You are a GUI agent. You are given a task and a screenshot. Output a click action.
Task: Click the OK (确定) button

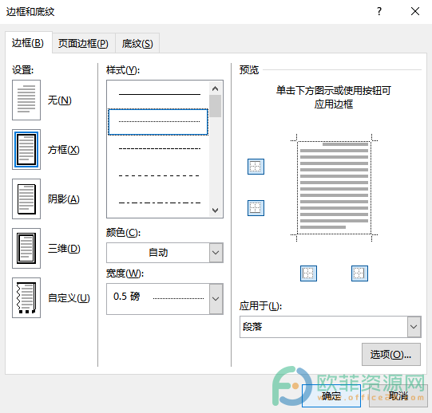(331, 396)
